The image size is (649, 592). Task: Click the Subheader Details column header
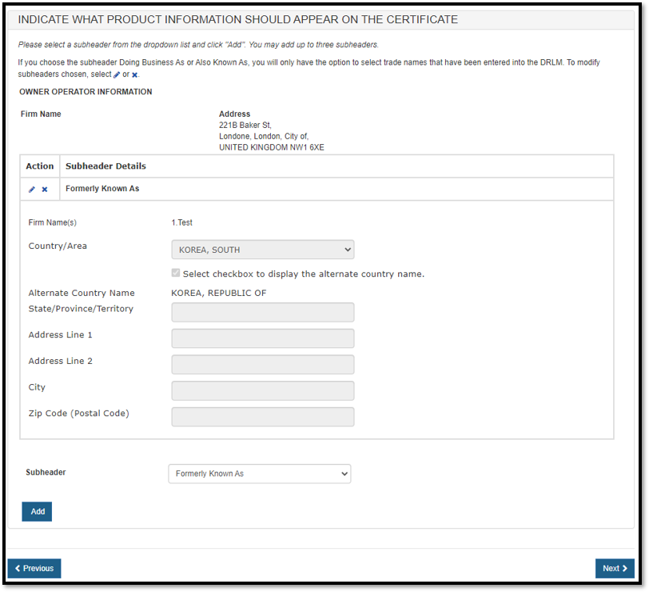click(x=106, y=166)
